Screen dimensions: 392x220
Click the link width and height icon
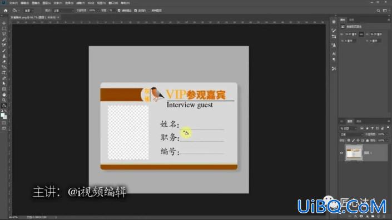pyautogui.click(x=361, y=34)
